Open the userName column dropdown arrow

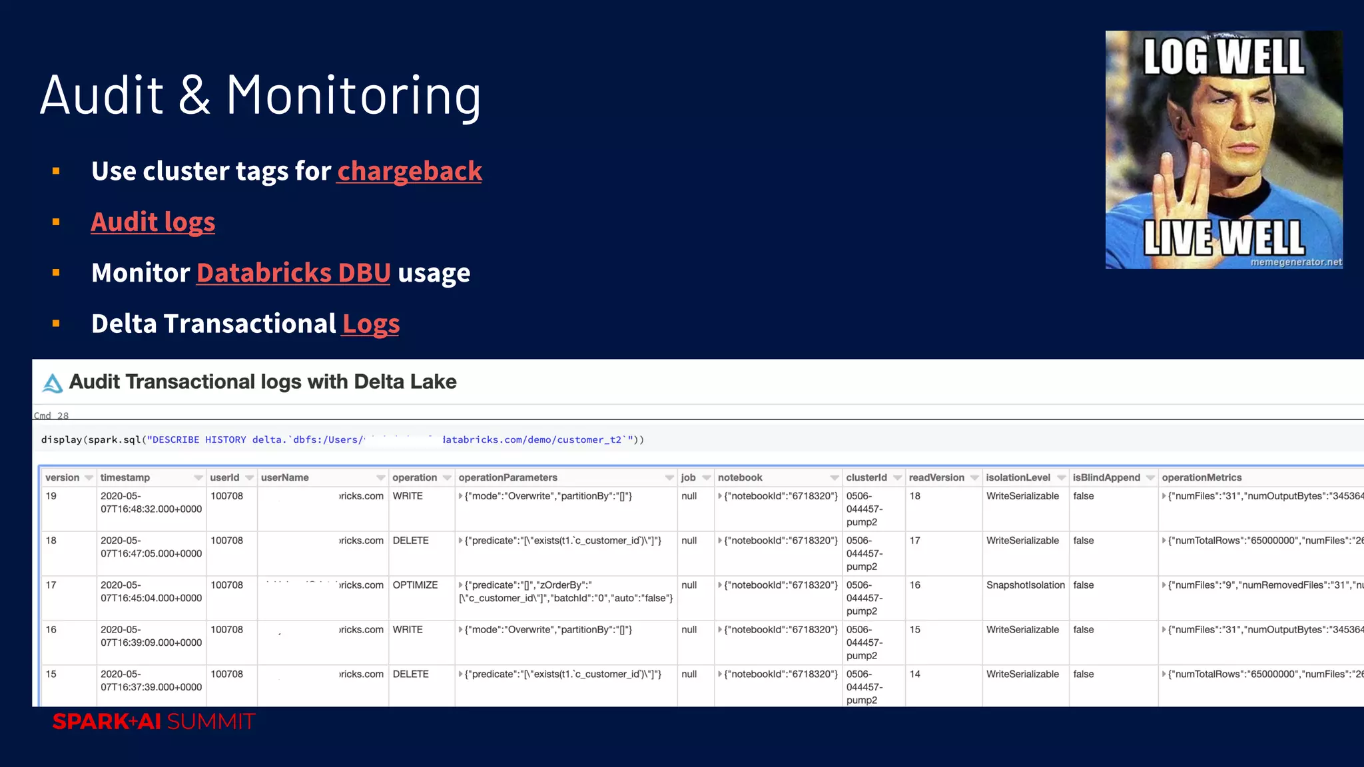click(380, 478)
